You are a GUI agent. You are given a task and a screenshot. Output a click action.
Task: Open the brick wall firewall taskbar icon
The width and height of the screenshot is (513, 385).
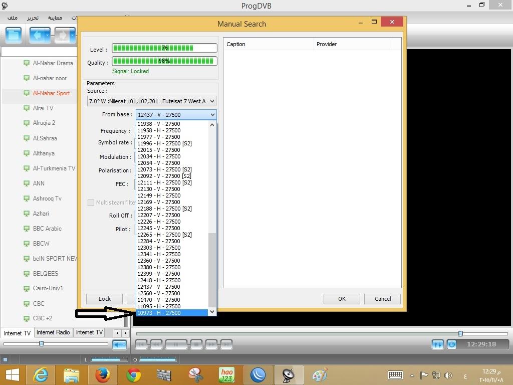[164, 375]
